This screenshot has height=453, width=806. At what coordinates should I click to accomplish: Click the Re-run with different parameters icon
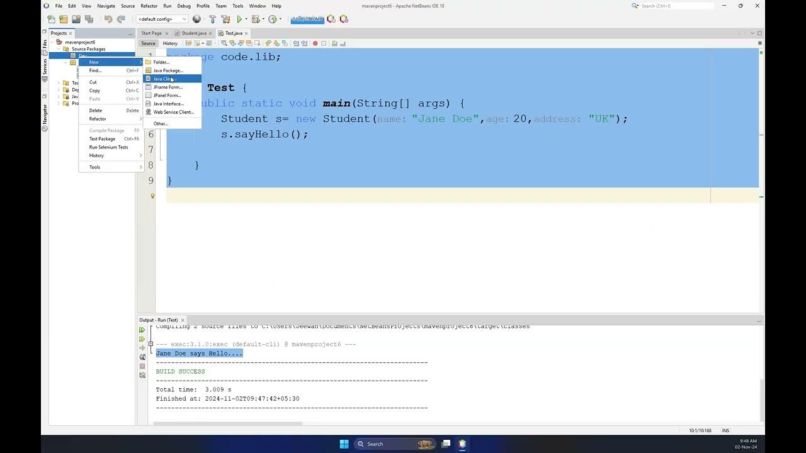point(142,339)
